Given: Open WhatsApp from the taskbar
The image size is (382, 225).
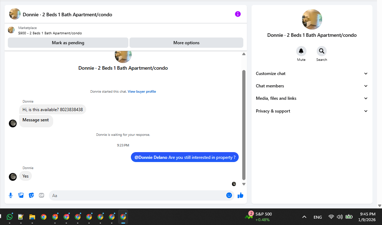Looking at the screenshot, I should (x=10, y=217).
